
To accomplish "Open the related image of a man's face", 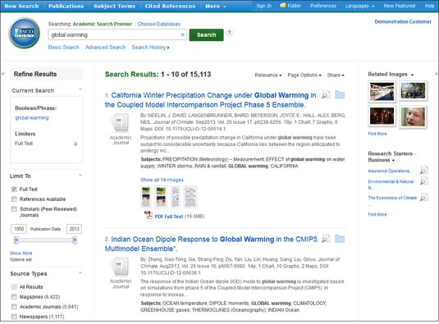I will coord(413,116).
